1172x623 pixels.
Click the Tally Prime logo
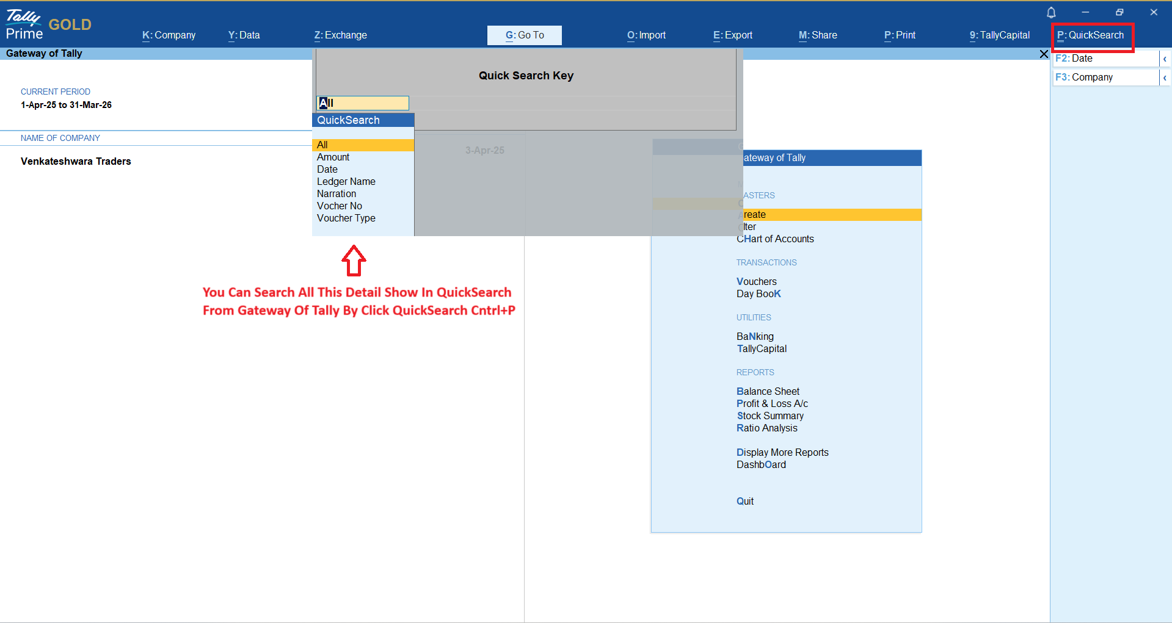[24, 25]
